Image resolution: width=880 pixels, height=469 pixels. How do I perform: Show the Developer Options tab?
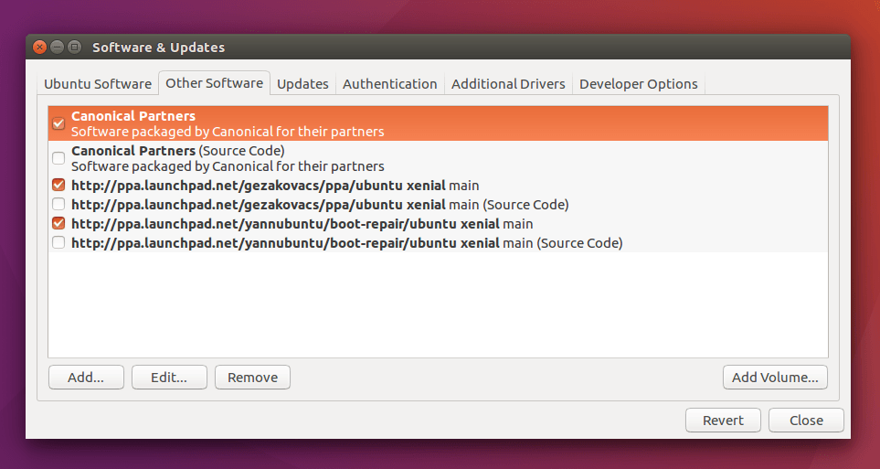point(638,84)
